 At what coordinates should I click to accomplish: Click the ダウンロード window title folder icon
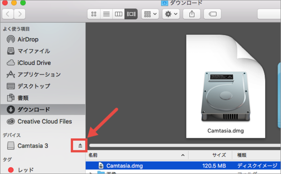pos(164,3)
